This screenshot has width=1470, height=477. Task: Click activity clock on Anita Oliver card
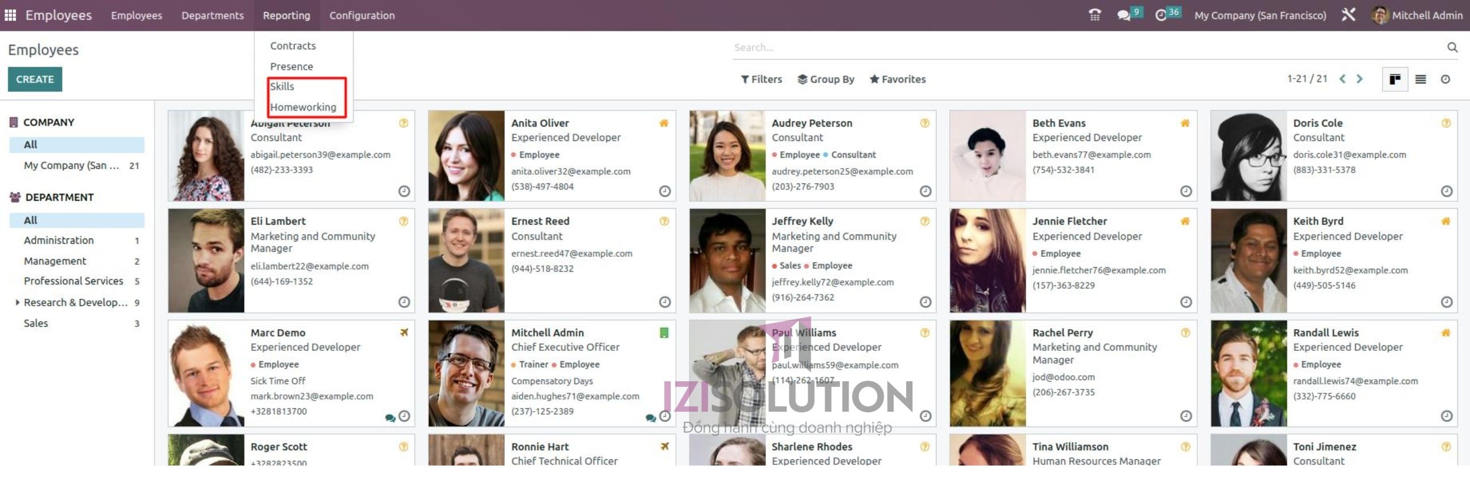point(664,191)
